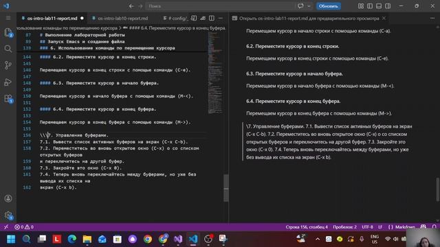Open the customize layout icon
This screenshot has height=247, width=440.
[361, 6]
